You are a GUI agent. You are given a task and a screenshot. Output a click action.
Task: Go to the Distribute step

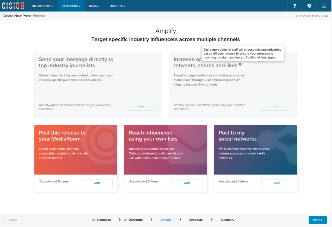coord(136,220)
